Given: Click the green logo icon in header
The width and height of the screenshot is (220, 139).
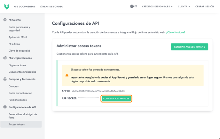Looking at the screenshot, I should [7, 6].
